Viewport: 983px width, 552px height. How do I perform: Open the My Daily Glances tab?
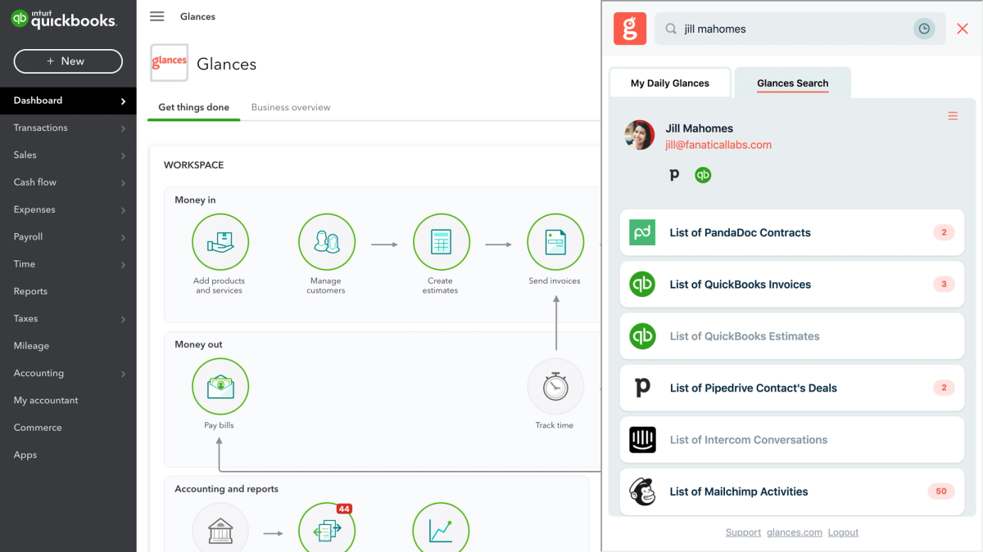pyautogui.click(x=670, y=83)
